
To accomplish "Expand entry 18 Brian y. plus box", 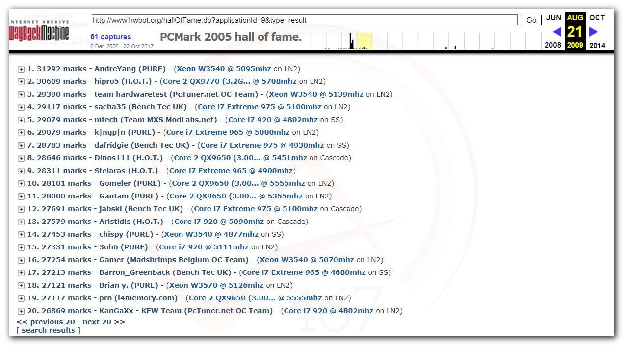I will (x=21, y=286).
